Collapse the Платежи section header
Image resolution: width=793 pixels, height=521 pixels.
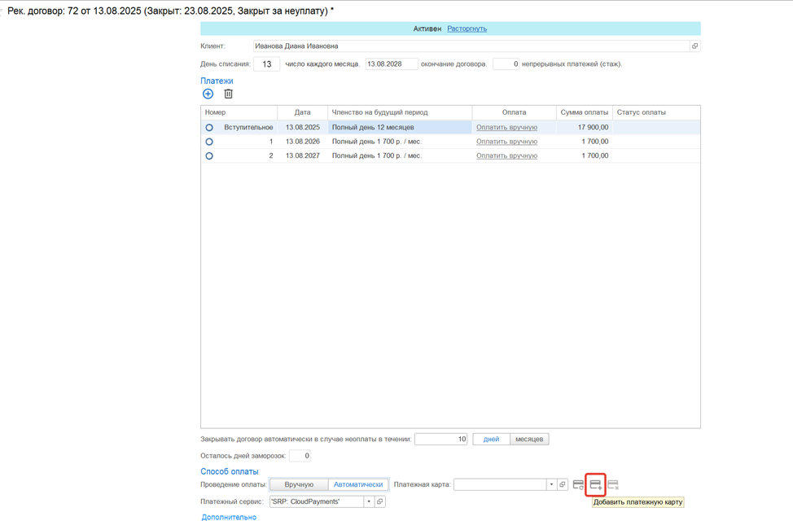tap(217, 81)
